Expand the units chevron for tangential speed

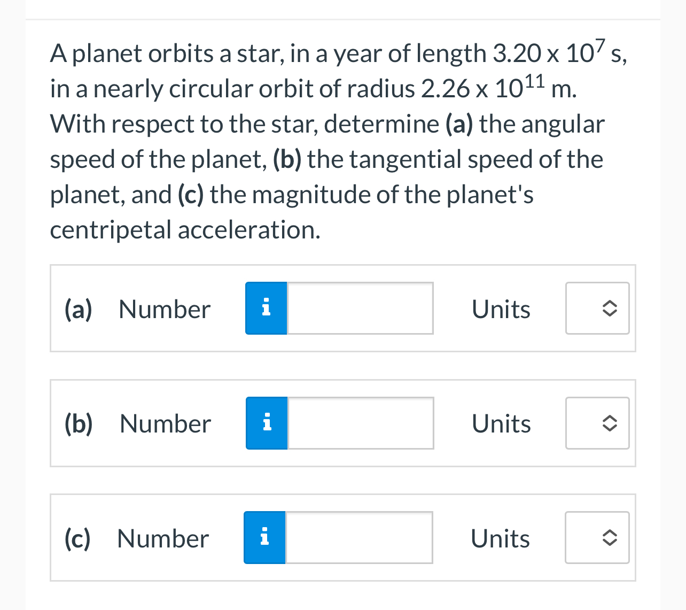pos(597,423)
